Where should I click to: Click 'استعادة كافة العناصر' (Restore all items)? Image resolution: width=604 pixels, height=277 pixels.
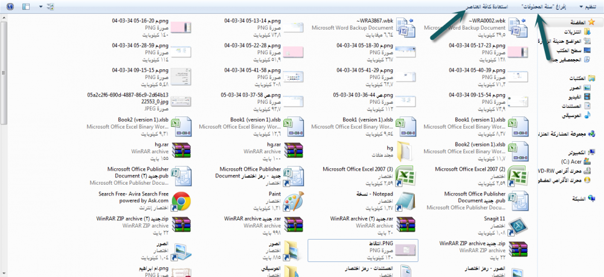pos(486,7)
